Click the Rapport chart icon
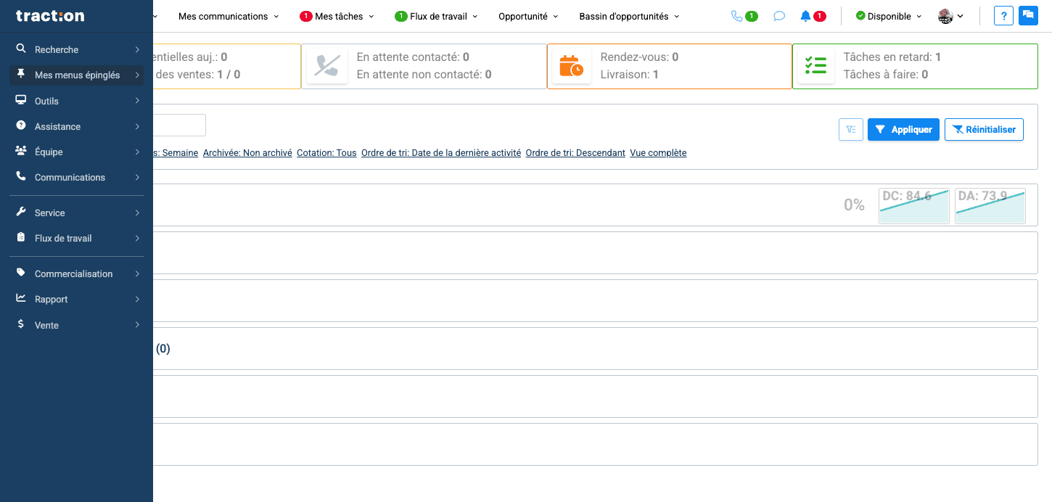Screen dimensions: 1052x502 [x=21, y=299]
